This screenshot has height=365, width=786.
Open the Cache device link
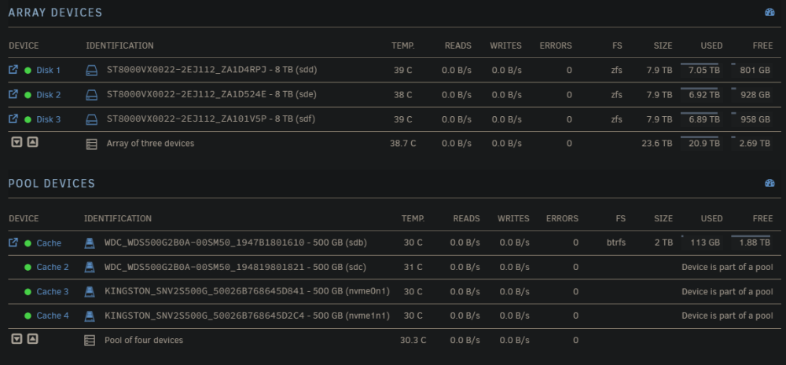(49, 243)
